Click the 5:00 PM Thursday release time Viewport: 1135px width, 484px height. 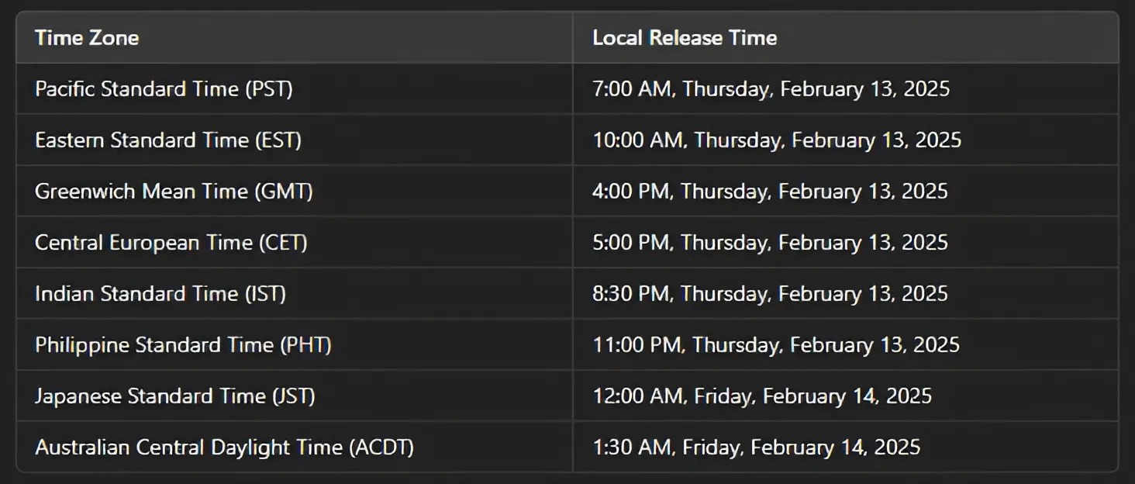771,242
